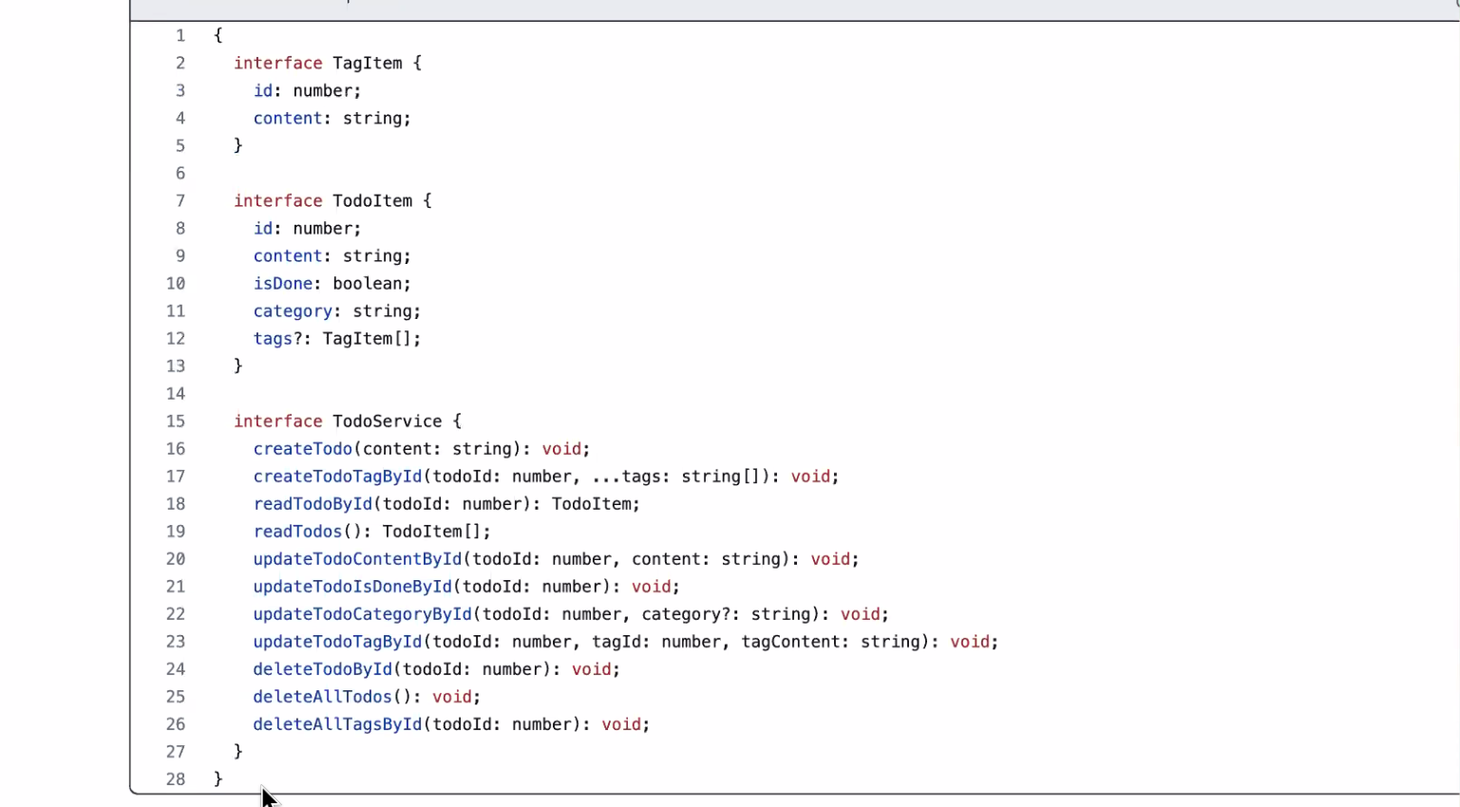The width and height of the screenshot is (1460, 807).
Task: Click the 'interface' keyword before TagItem
Action: (x=278, y=64)
